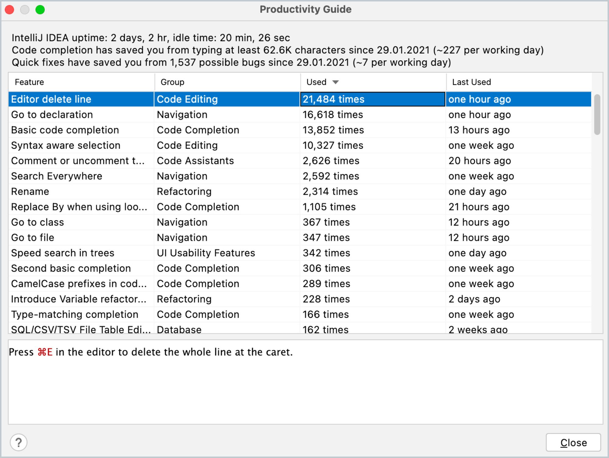The height and width of the screenshot is (458, 609).
Task: Click the Database group cell
Action: [227, 328]
